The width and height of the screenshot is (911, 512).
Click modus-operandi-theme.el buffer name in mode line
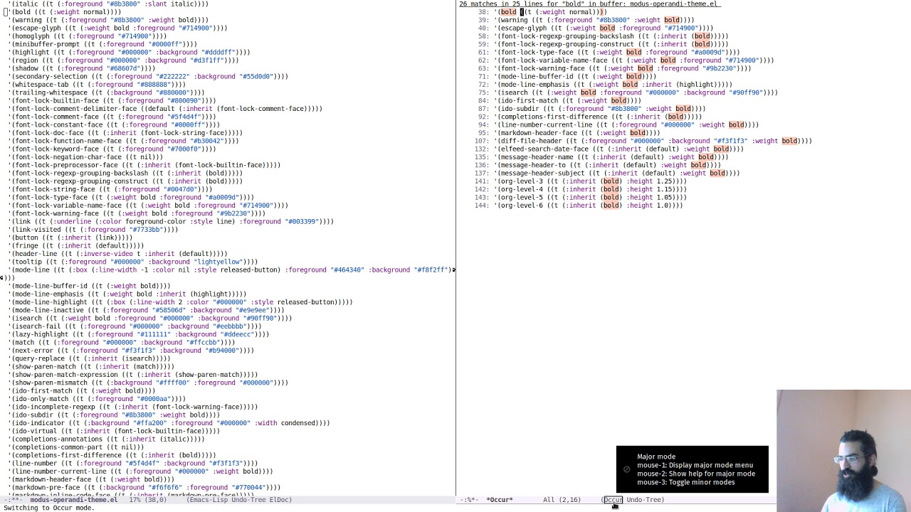click(x=74, y=500)
